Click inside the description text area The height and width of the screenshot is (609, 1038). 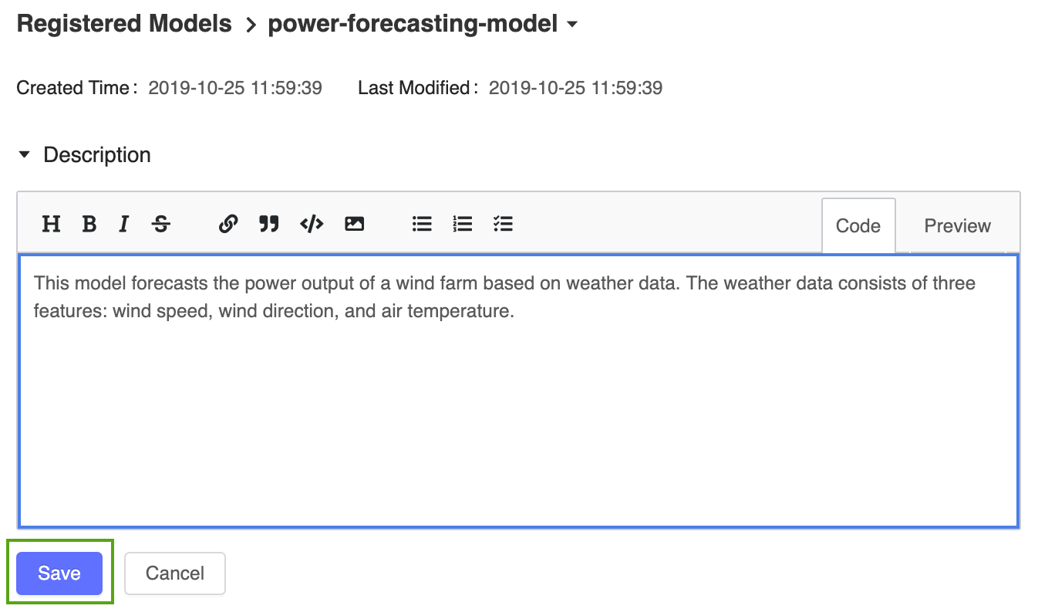[518, 391]
